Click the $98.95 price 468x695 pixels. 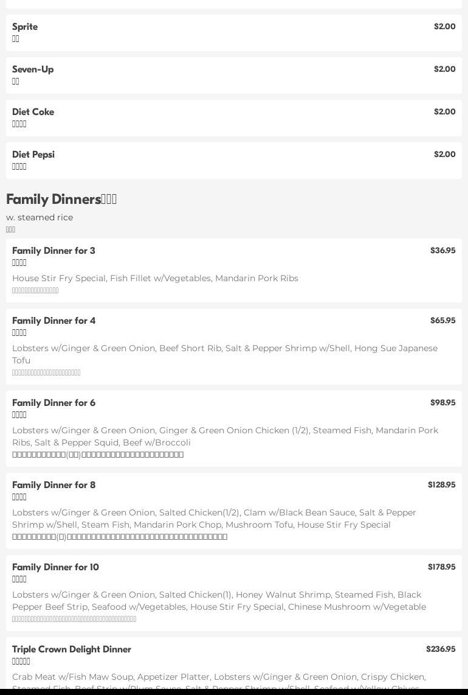coord(442,403)
